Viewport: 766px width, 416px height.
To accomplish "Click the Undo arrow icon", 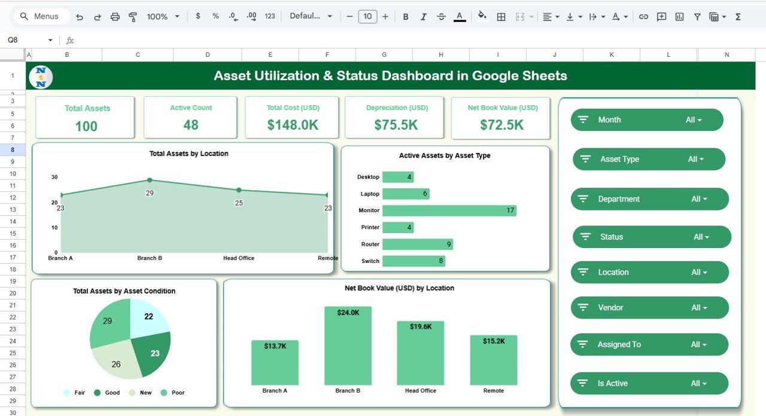I will click(x=80, y=17).
